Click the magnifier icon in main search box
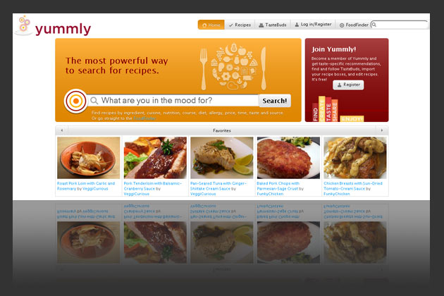 [x=94, y=101]
